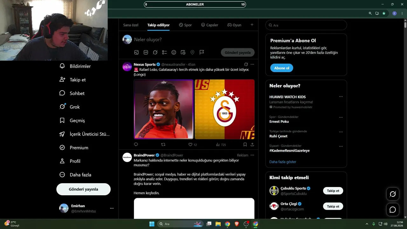View analytics of the Nexus Sports post
The height and width of the screenshot is (229, 407).
(x=221, y=144)
